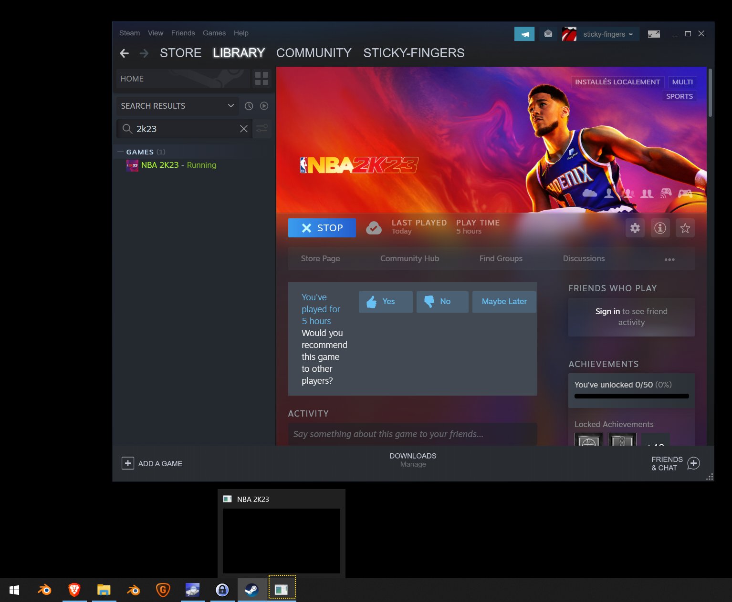The width and height of the screenshot is (732, 602).
Task: Click the achievements progress bar
Action: coord(631,396)
